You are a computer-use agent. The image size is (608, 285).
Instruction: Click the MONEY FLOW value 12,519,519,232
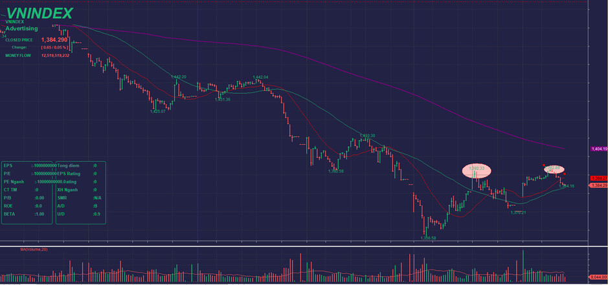tap(56, 56)
